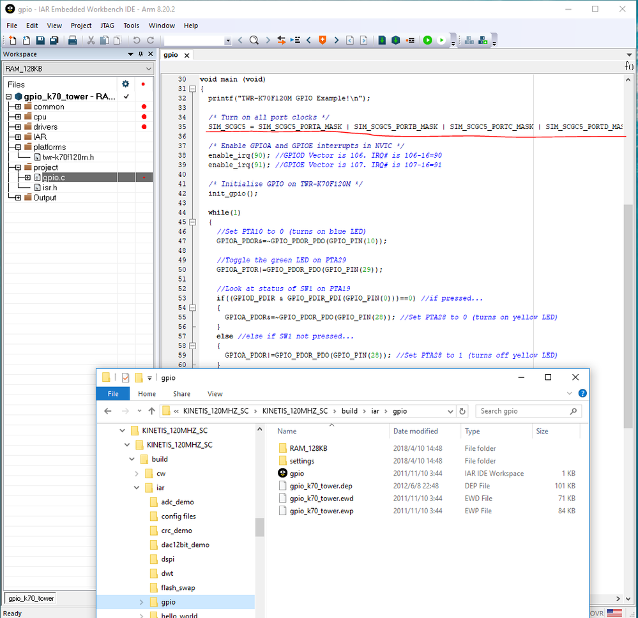This screenshot has width=638, height=618.
Task: Click the Undo arrow icon
Action: coord(137,40)
